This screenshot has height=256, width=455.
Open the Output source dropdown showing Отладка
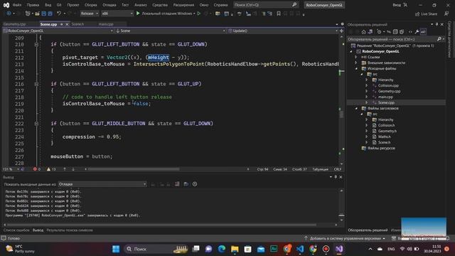[102, 184]
